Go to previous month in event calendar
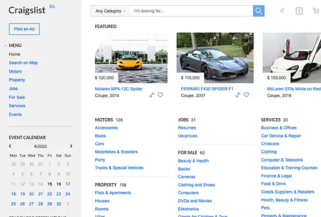 (x=10, y=146)
